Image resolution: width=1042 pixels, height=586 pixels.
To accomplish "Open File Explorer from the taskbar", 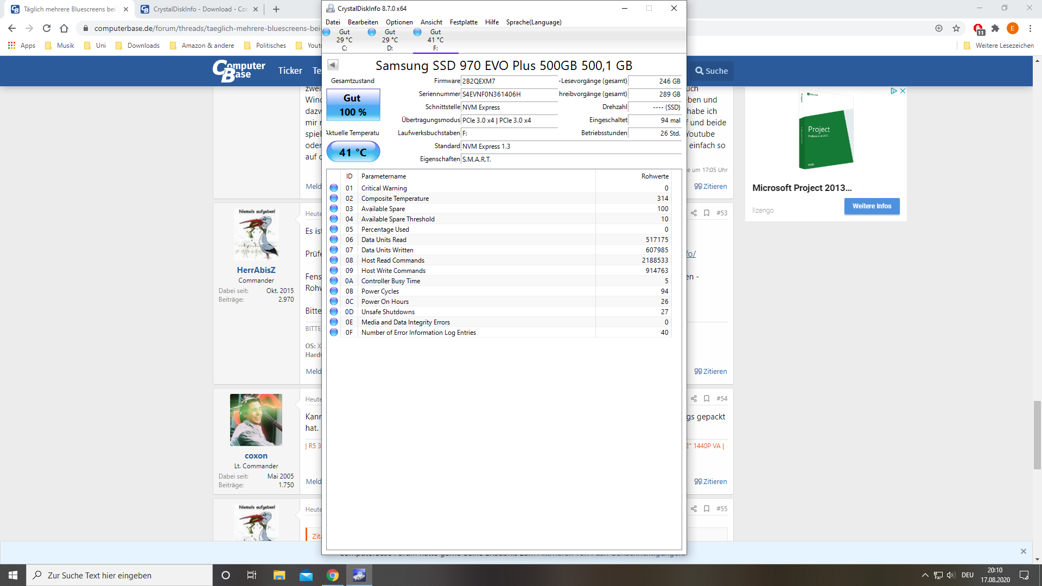I will coord(279,575).
